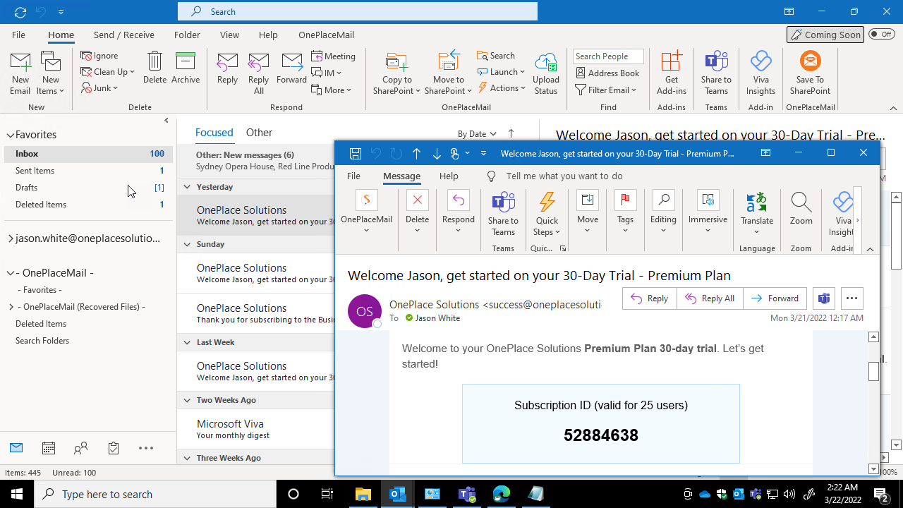
Task: Click Zoom magnifier in message window
Action: click(x=801, y=210)
